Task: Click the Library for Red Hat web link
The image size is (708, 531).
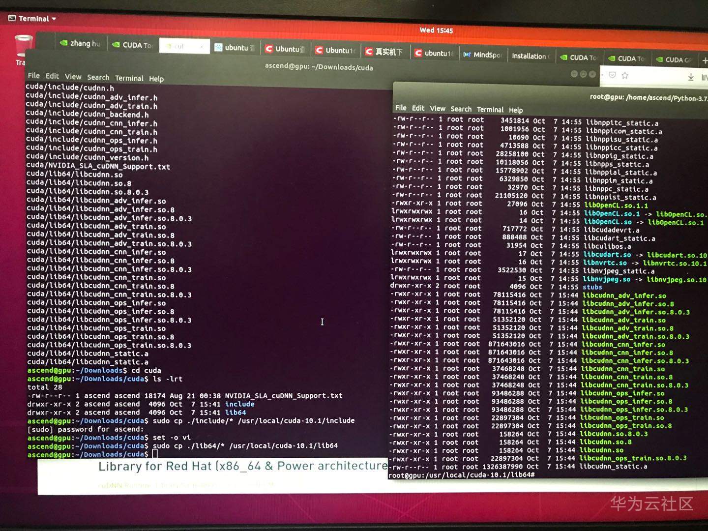Action: [x=243, y=466]
